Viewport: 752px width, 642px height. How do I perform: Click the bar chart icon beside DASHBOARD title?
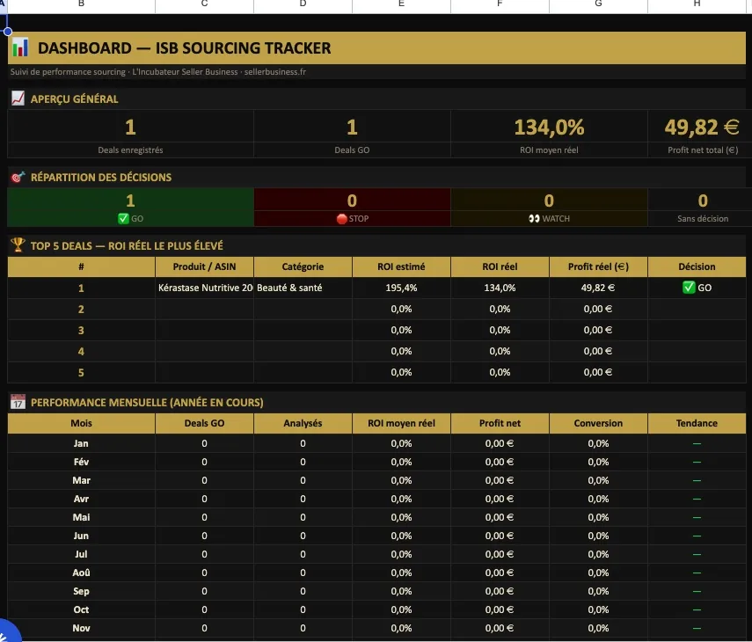20,47
